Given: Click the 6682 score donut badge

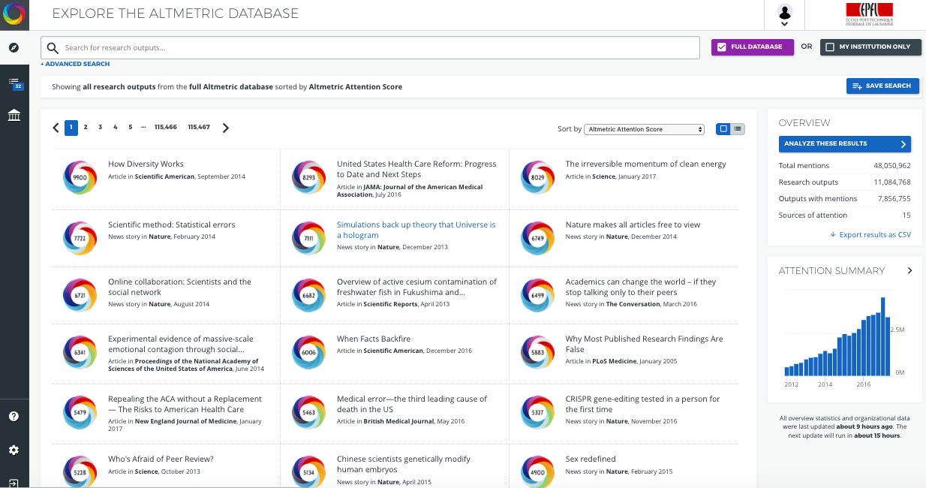Looking at the screenshot, I should click(x=308, y=295).
